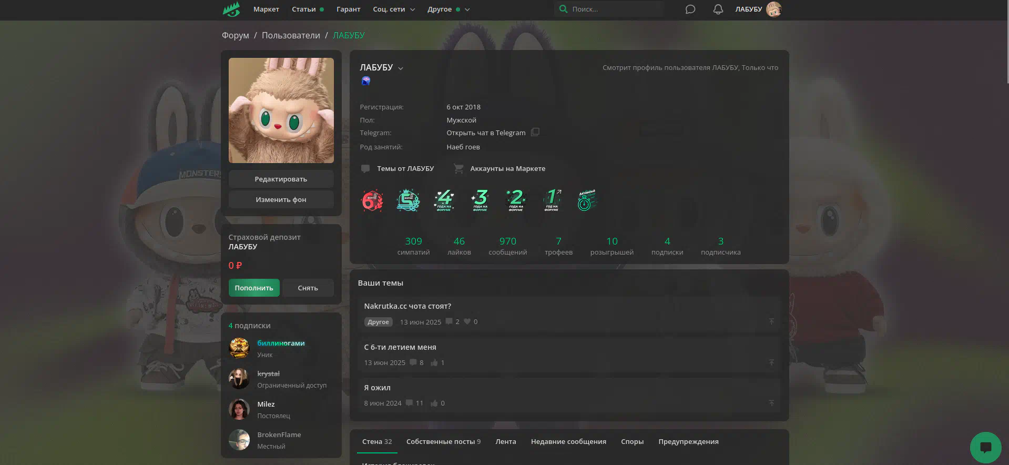Switch to the Собственные посты tab
The width and height of the screenshot is (1009, 465).
[443, 442]
